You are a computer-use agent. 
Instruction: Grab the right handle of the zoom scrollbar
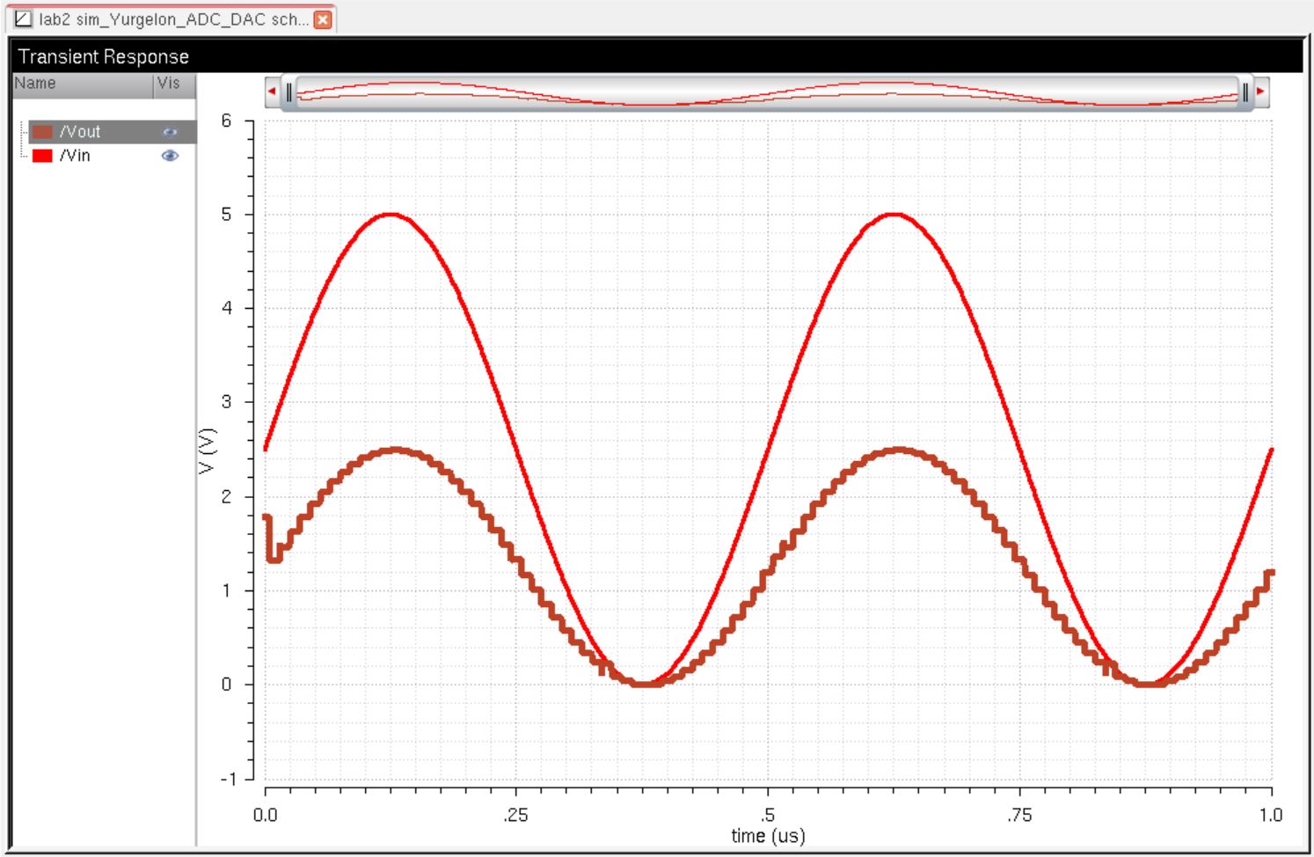tap(1245, 92)
